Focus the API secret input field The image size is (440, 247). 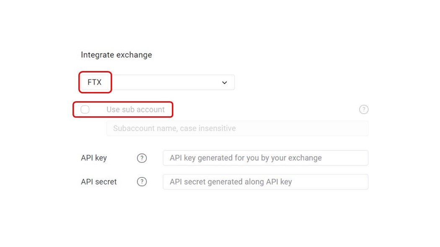265,182
